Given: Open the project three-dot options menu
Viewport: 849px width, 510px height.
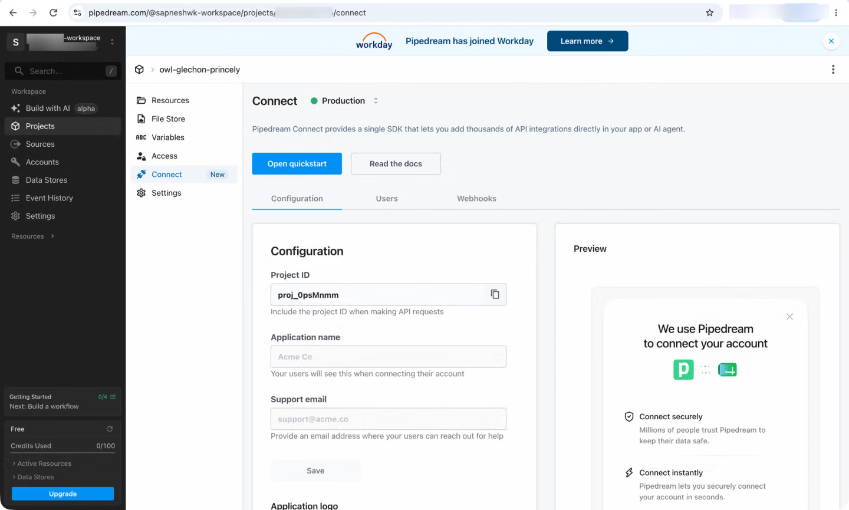Looking at the screenshot, I should (x=833, y=70).
